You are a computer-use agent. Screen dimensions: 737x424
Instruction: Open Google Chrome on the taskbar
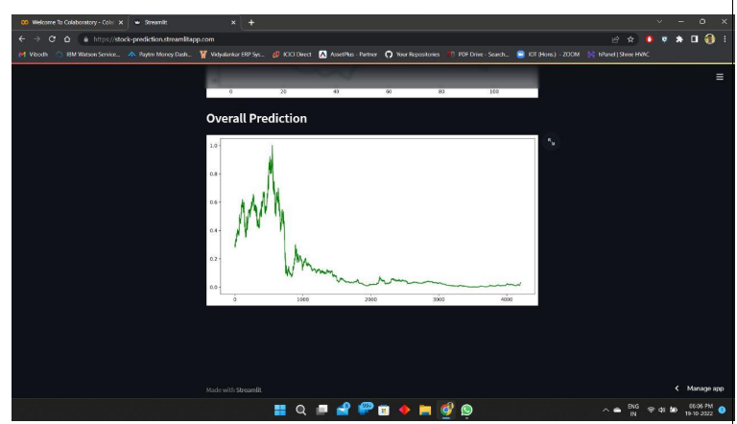point(446,410)
